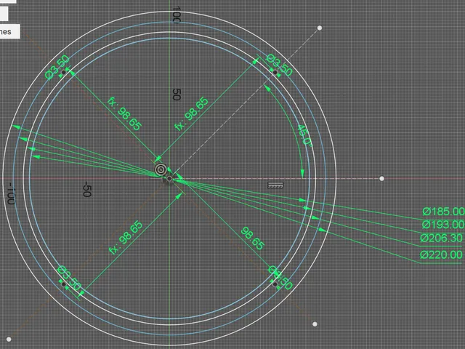Screen dimensions: 465x349
Task: Select construction line endpoint at lower-left diagonal
Action: 9,340
